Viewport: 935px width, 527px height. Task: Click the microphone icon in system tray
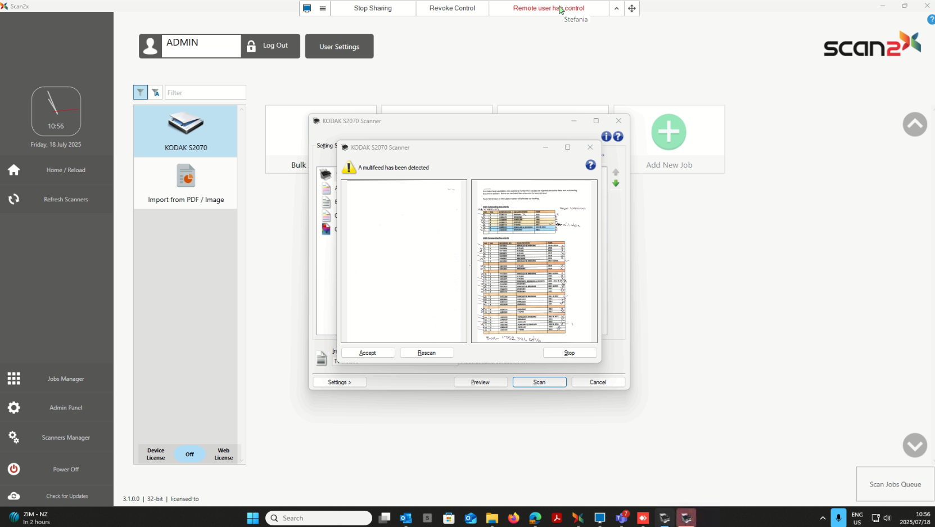click(x=838, y=518)
